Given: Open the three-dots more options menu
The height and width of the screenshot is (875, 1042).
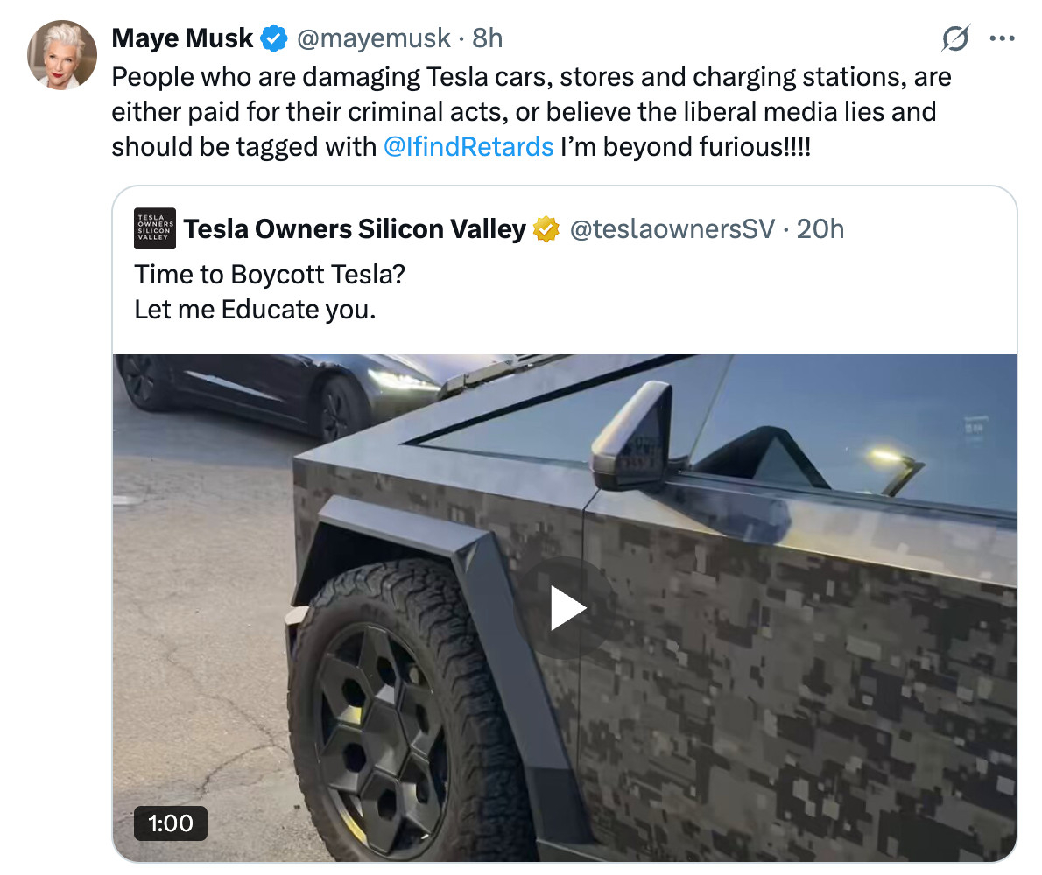Looking at the screenshot, I should pos(1002,38).
